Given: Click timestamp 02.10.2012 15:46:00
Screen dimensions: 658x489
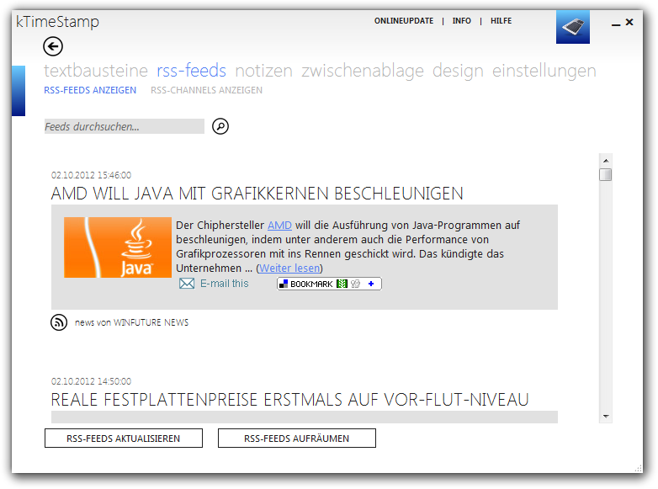Looking at the screenshot, I should click(91, 175).
